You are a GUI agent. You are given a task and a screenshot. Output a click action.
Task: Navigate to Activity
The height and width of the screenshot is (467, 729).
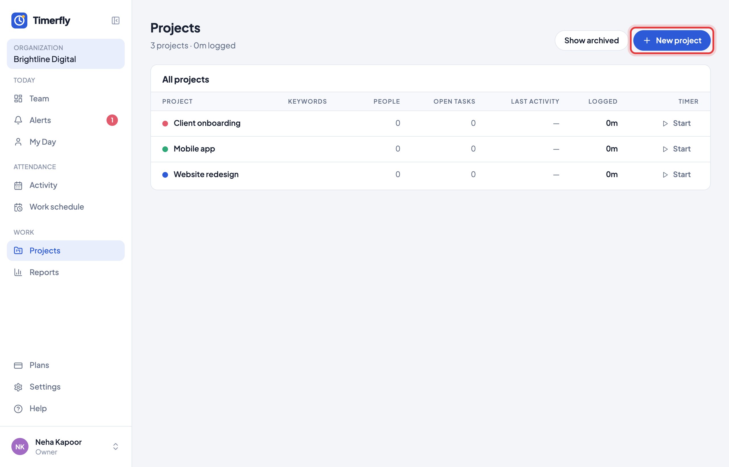(66, 185)
